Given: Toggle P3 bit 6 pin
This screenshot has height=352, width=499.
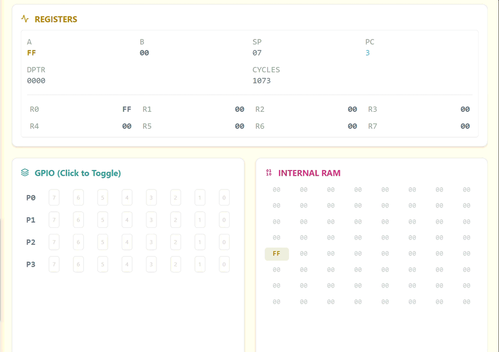Looking at the screenshot, I should coord(78,264).
